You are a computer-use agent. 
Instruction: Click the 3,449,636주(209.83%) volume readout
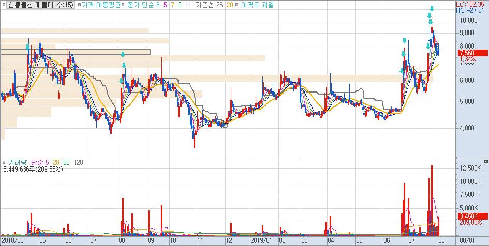coord(33,170)
